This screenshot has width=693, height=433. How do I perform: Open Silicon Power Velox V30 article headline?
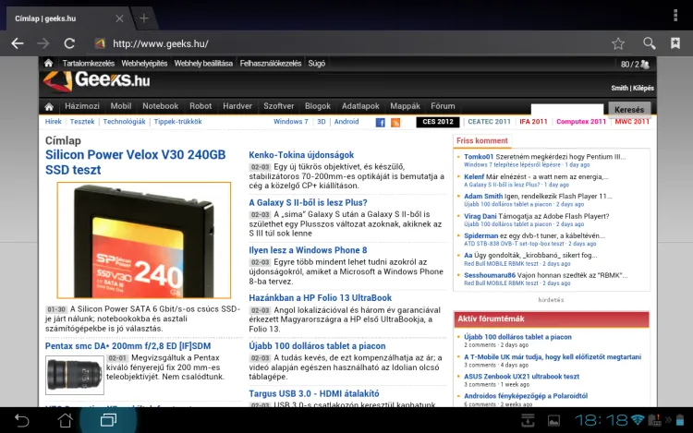(x=135, y=162)
